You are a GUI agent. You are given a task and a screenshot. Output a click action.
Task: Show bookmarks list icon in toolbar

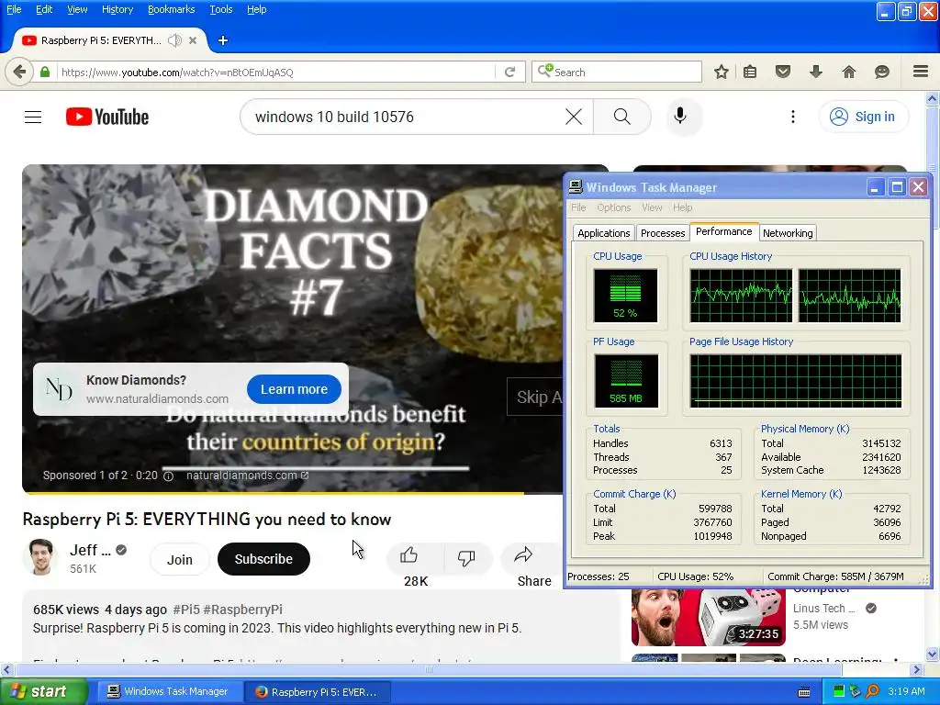[x=750, y=72]
